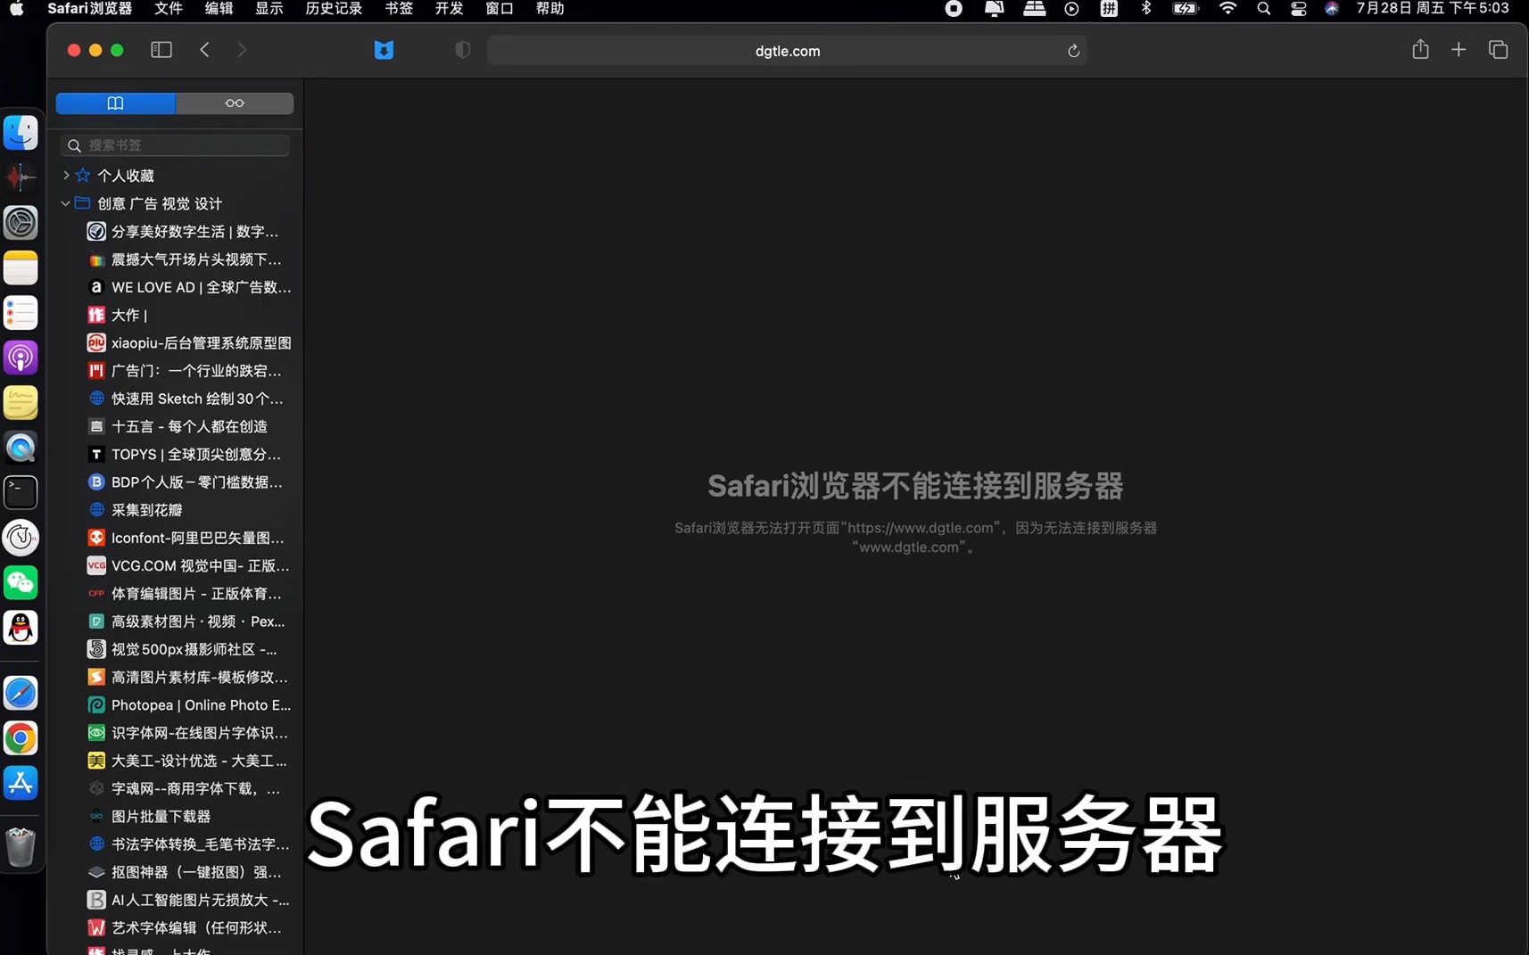The width and height of the screenshot is (1529, 955).
Task: Collapse the 创意 广告 视觉 设计 folder
Action: [x=66, y=203]
